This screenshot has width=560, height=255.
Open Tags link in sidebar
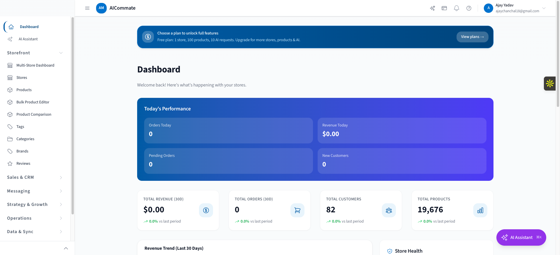pyautogui.click(x=20, y=127)
